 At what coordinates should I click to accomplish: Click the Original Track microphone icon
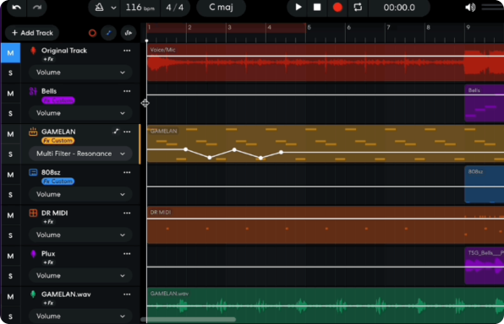33,51
